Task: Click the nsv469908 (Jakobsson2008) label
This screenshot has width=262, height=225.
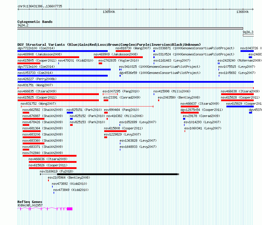Action: click(40, 55)
